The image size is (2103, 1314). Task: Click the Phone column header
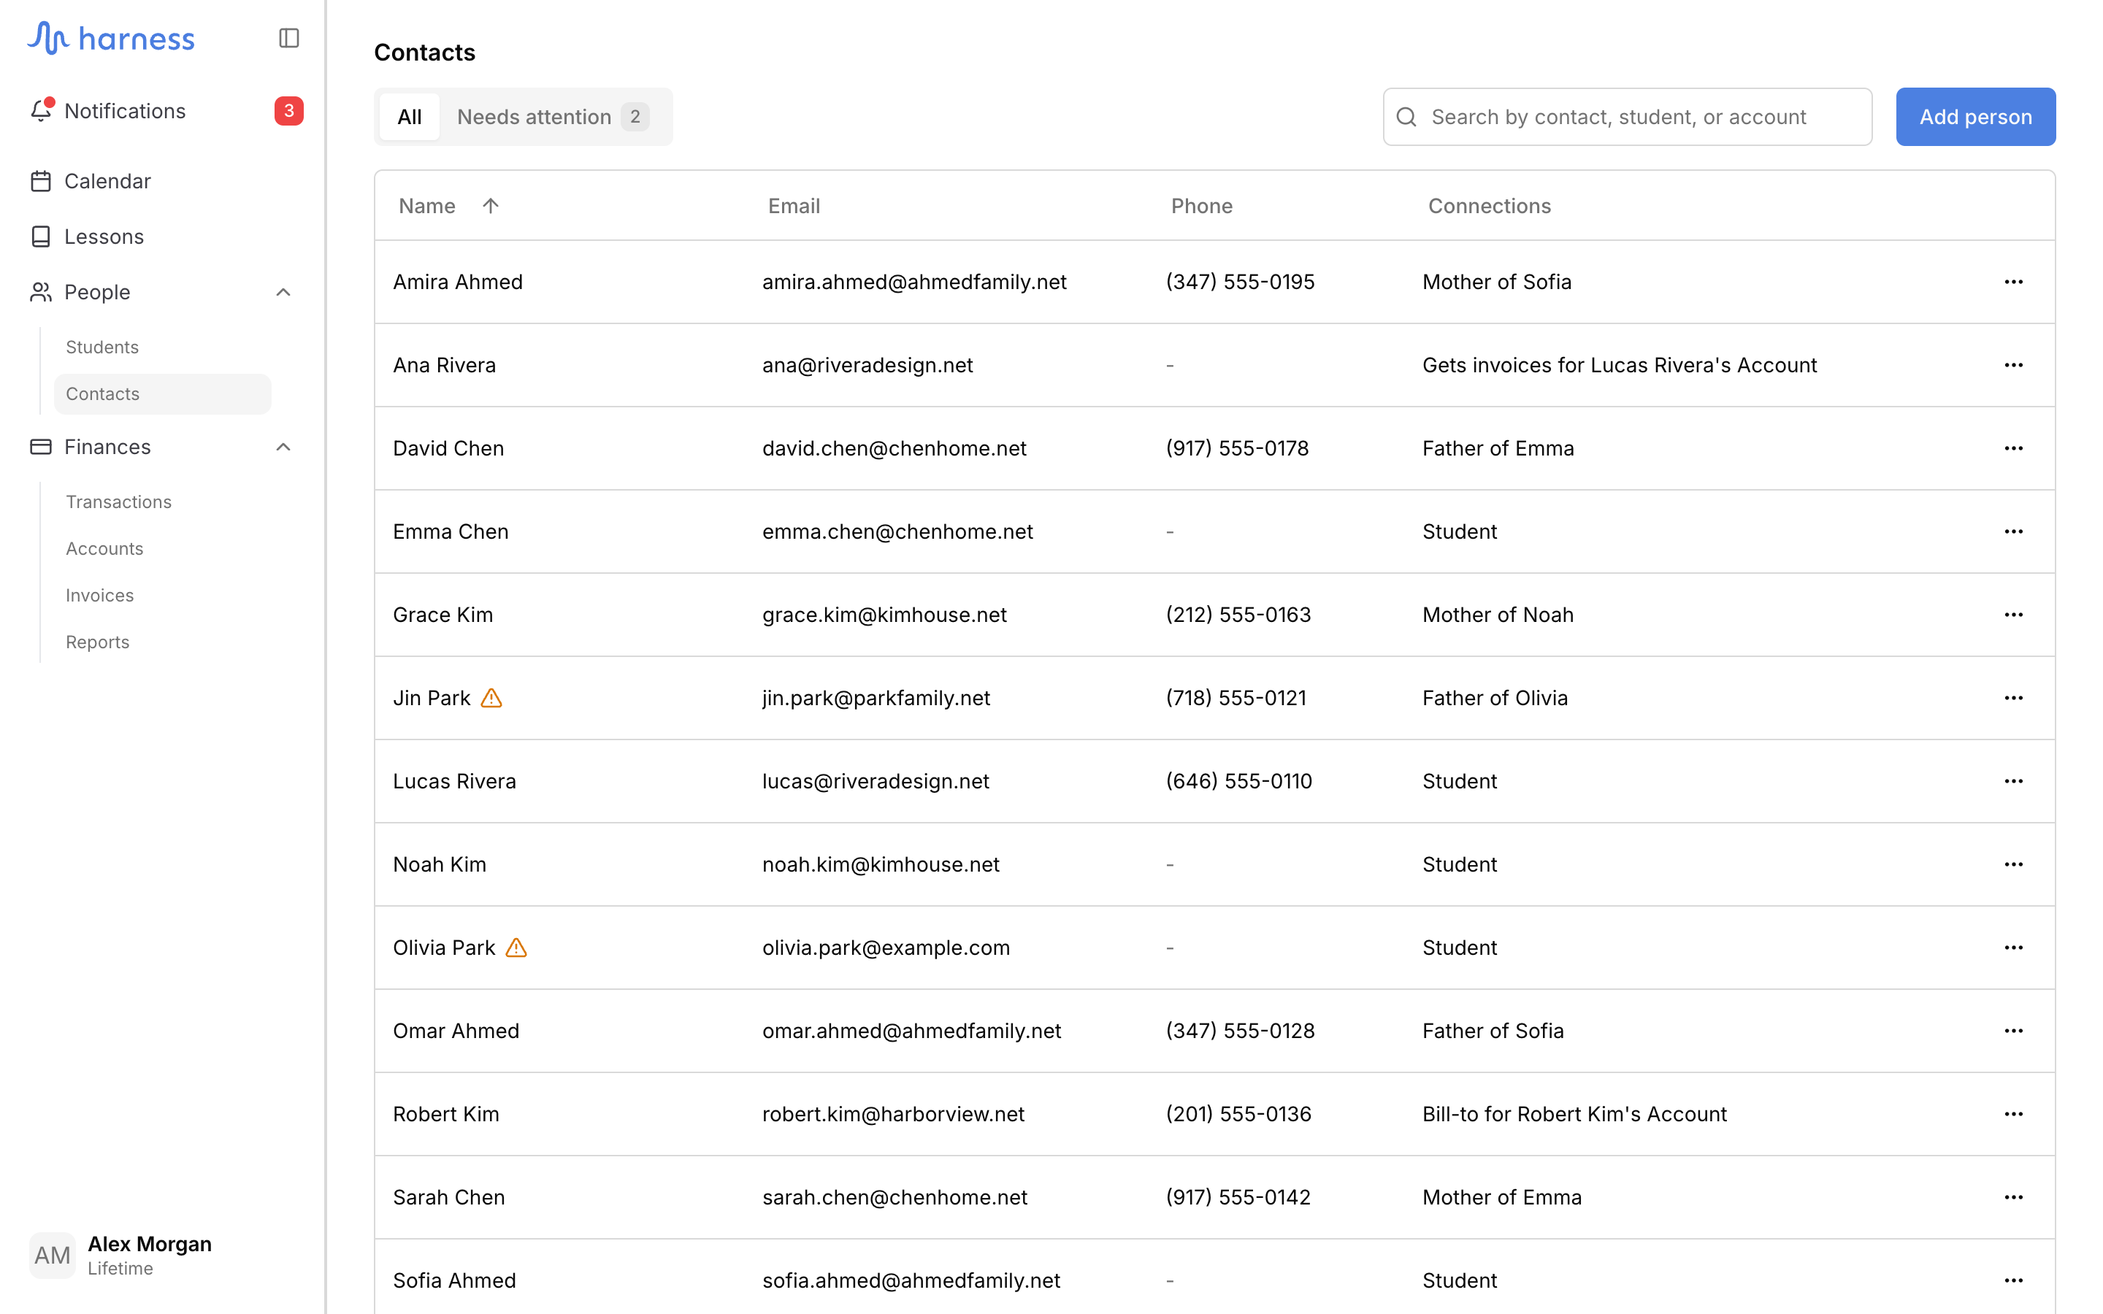1201,206
